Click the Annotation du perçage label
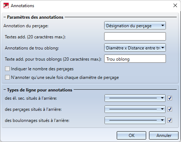Image resolution: width=181 pixels, height=142 pixels. pos(26,26)
